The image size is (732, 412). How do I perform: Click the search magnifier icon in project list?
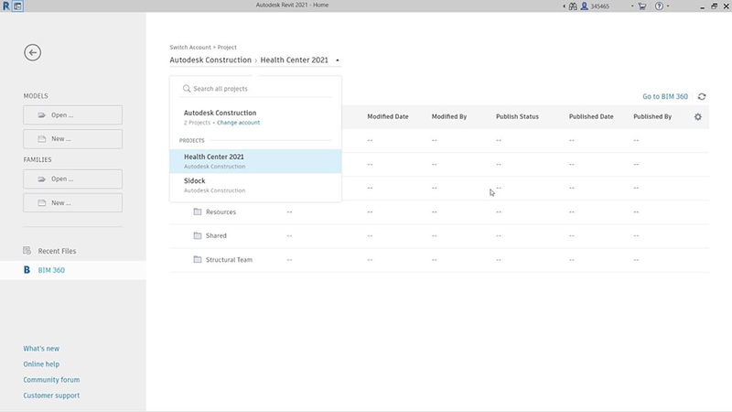(x=187, y=88)
